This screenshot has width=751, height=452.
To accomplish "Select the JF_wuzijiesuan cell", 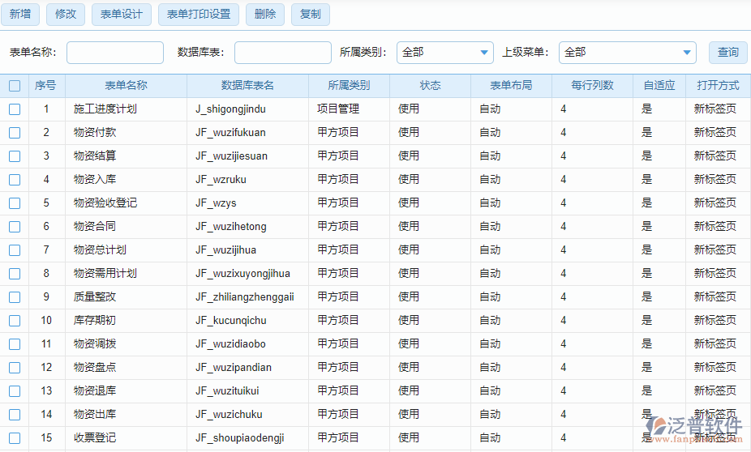I will coord(247,156).
